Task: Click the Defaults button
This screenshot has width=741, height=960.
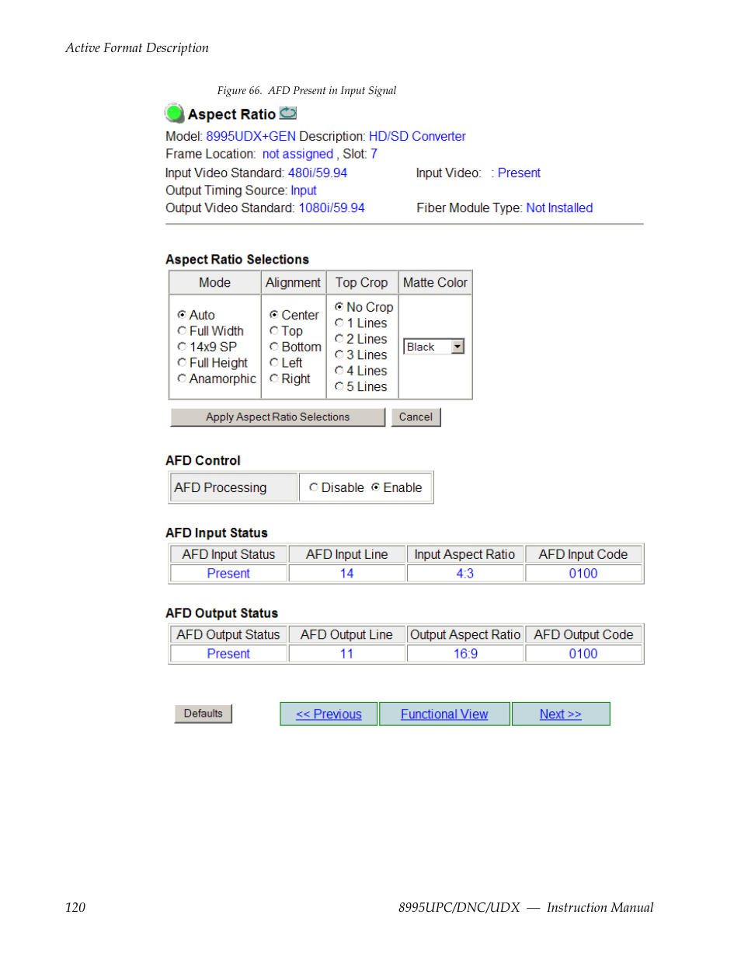Action: click(203, 714)
